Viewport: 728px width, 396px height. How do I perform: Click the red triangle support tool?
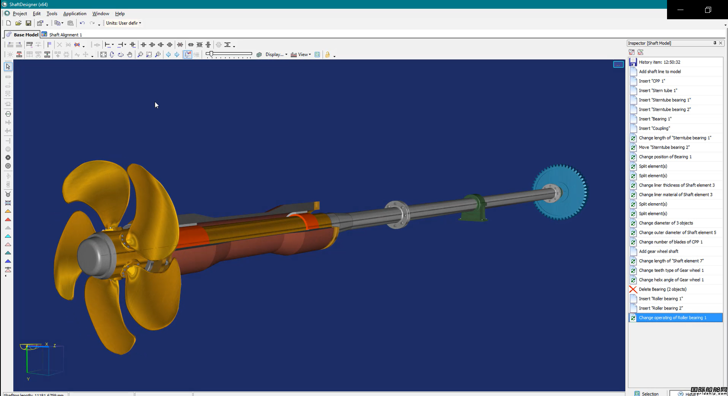coord(8,220)
